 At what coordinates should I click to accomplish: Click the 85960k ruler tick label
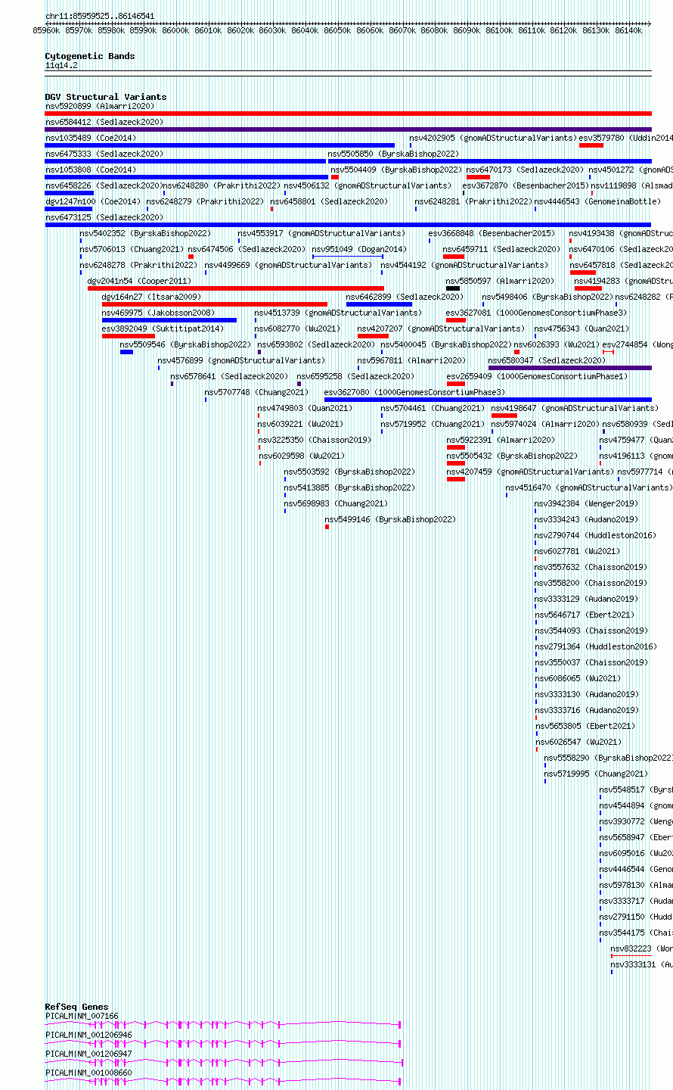pyautogui.click(x=46, y=30)
